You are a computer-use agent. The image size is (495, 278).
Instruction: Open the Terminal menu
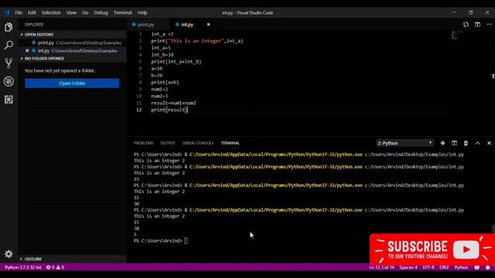coord(123,12)
